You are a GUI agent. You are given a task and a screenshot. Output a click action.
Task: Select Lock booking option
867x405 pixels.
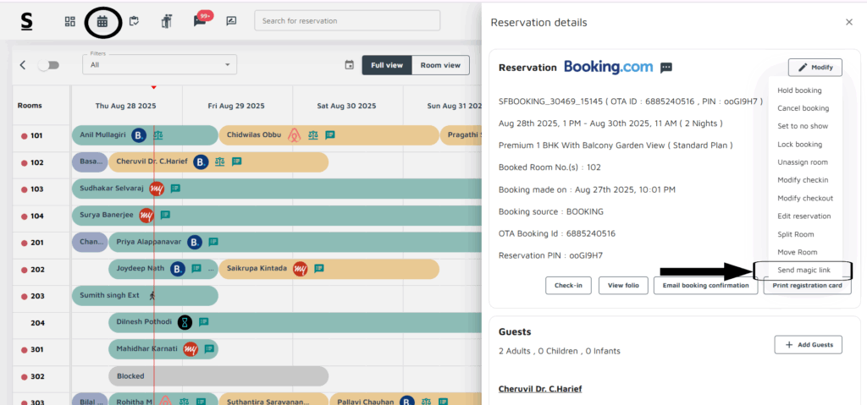[799, 145]
